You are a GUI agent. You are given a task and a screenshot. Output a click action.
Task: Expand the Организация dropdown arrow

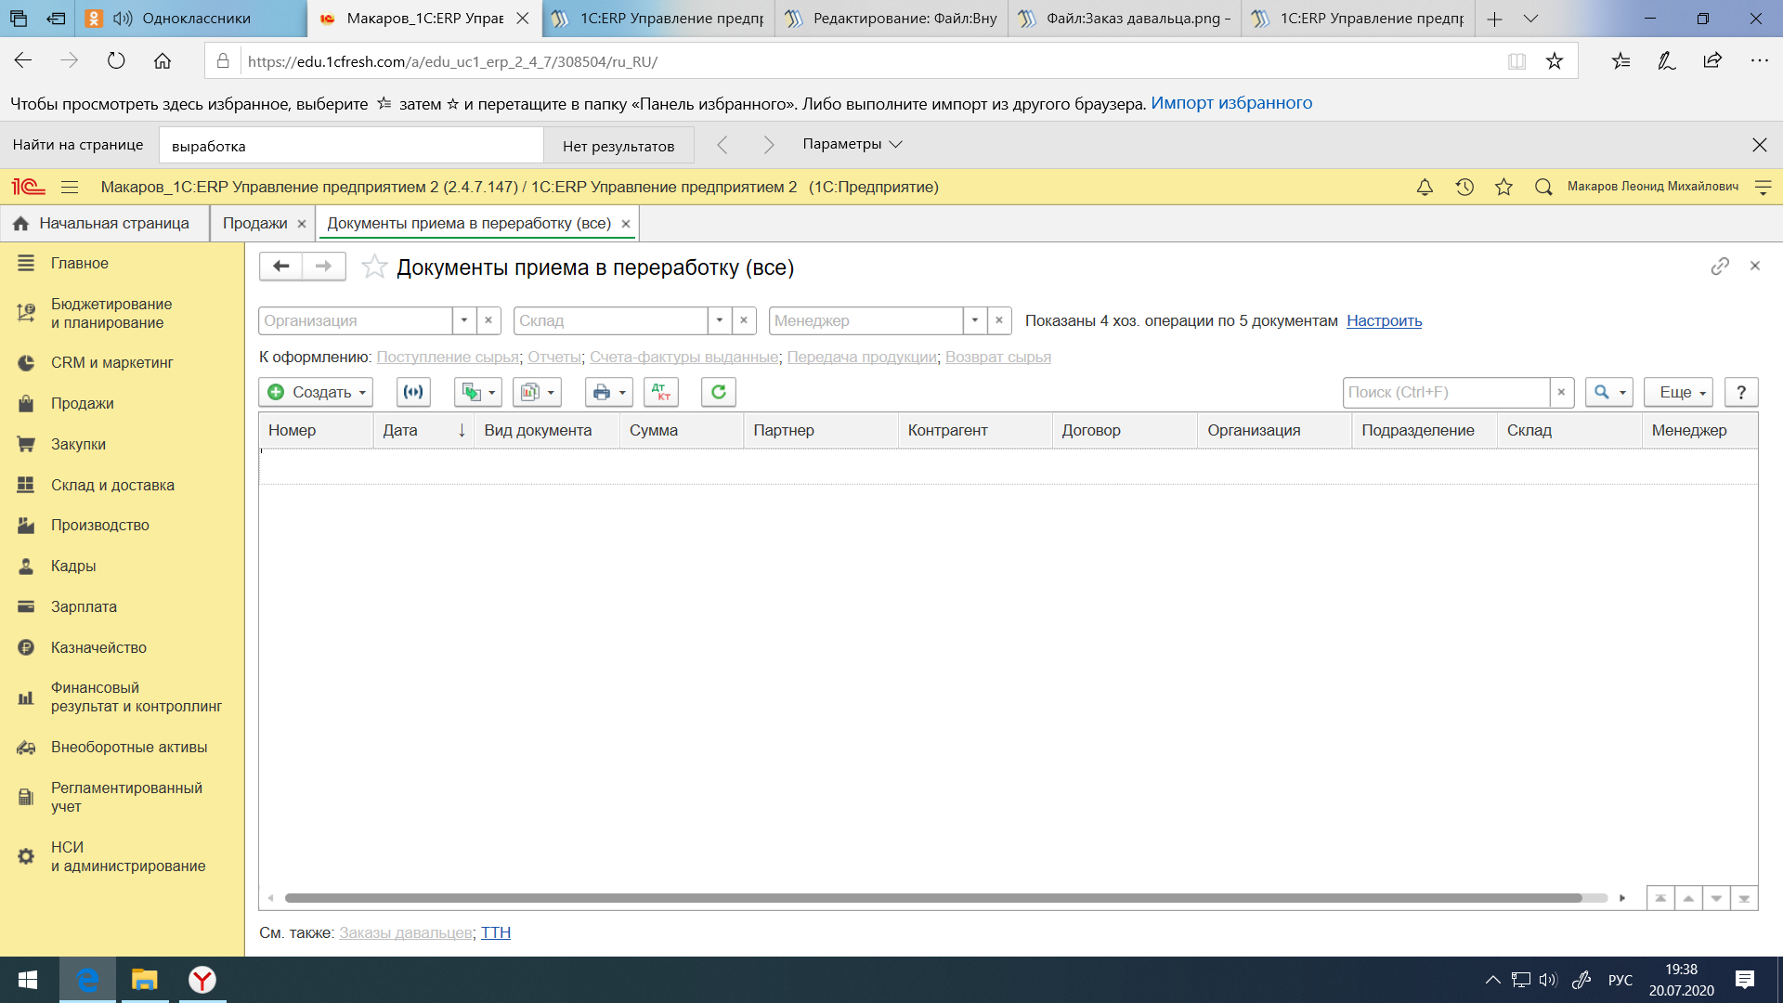point(464,320)
